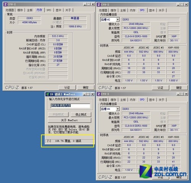
Task: Close the slot #4 CPU-Z window
Action: [x=186, y=94]
